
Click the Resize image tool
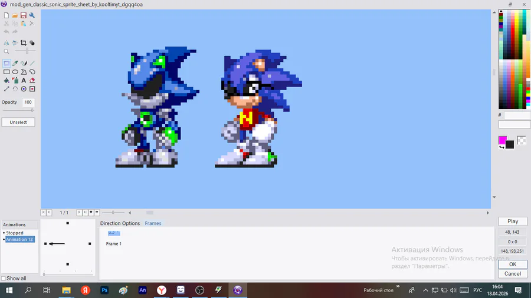point(6,89)
